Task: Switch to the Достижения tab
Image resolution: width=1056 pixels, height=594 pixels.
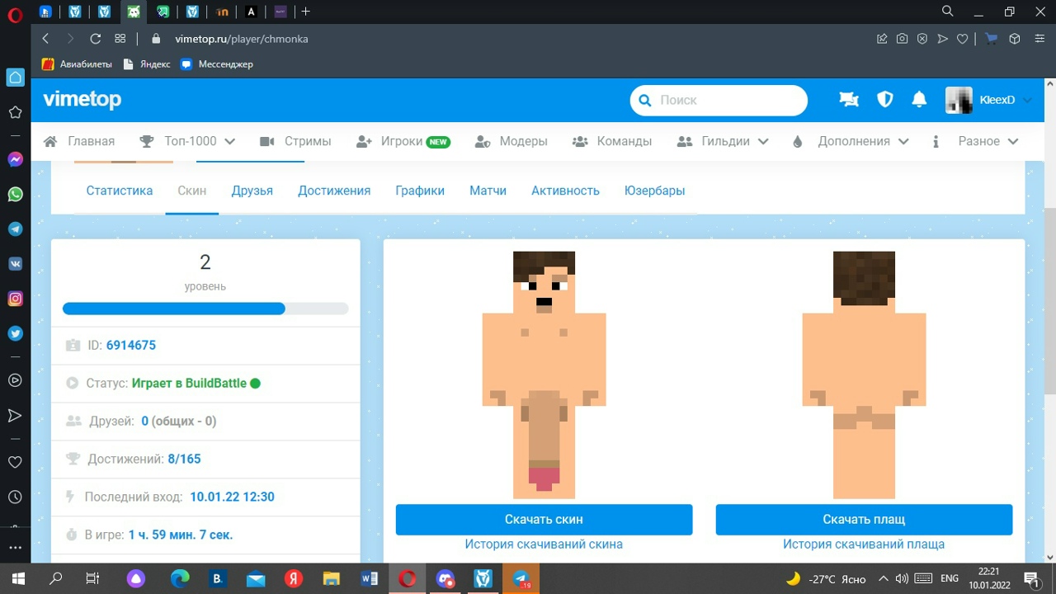Action: (x=334, y=190)
